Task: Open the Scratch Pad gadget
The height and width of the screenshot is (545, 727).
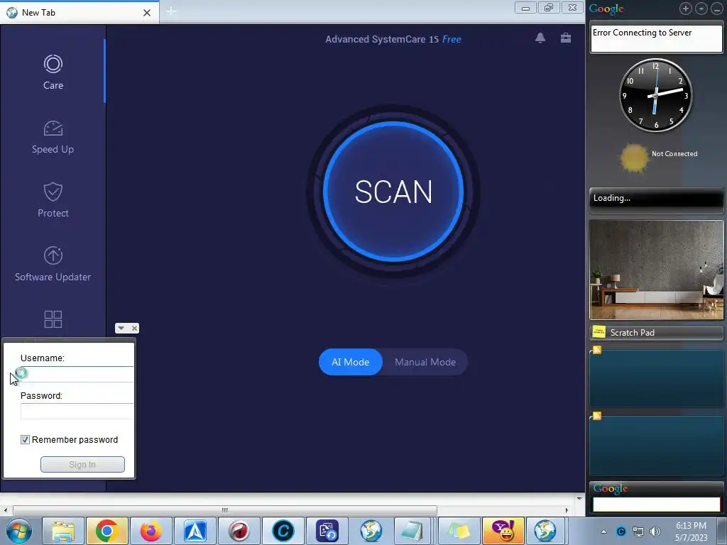Action: [x=656, y=332]
